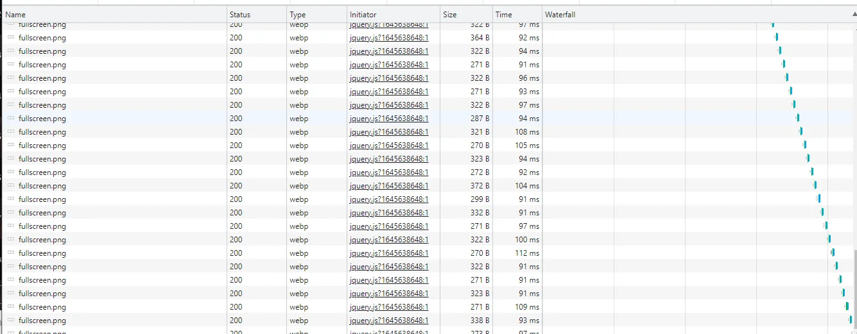Open the jquery.js initiator link in the 287 B row
Viewport: 857px width, 334px height.
[389, 119]
